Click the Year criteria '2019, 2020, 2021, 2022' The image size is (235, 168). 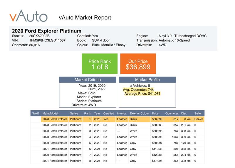pos(97,87)
